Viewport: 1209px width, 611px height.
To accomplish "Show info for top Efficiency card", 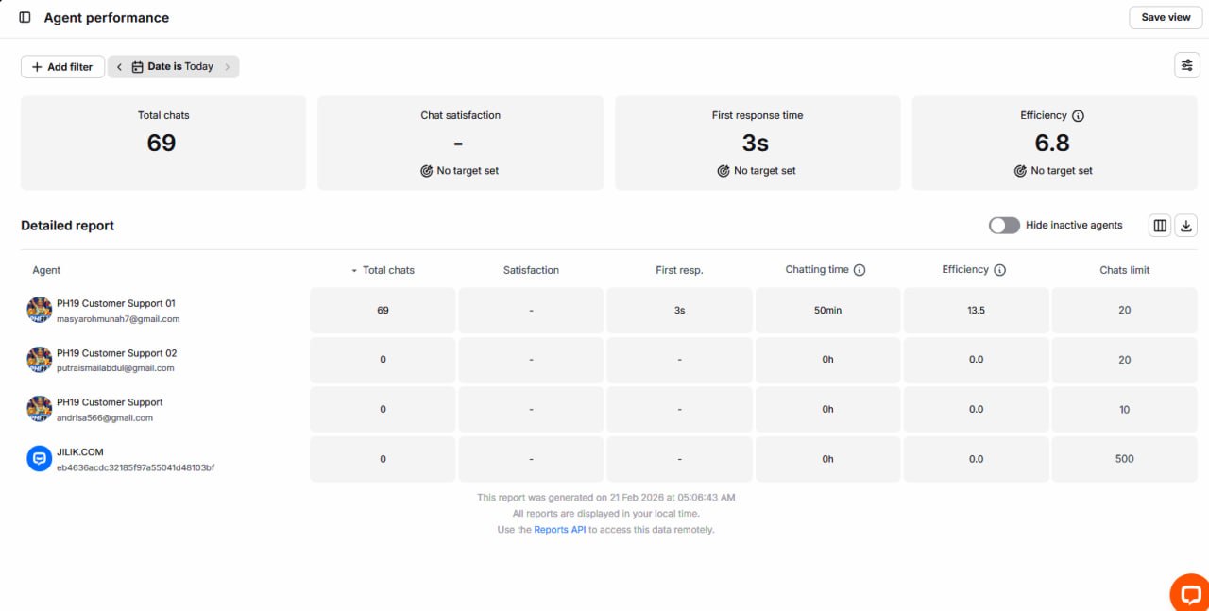I will [1079, 116].
